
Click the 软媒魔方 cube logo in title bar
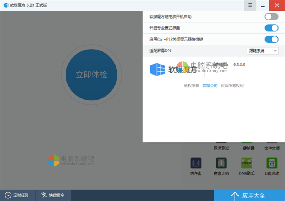6,5
